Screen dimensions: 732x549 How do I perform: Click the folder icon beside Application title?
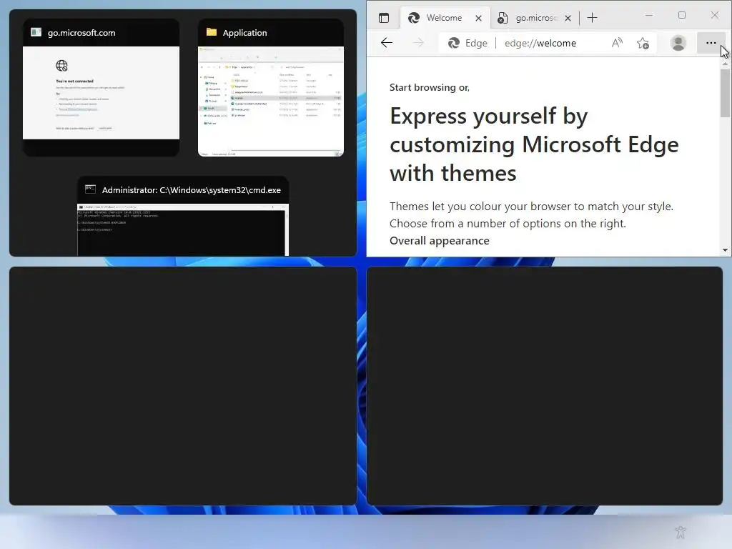pos(212,31)
